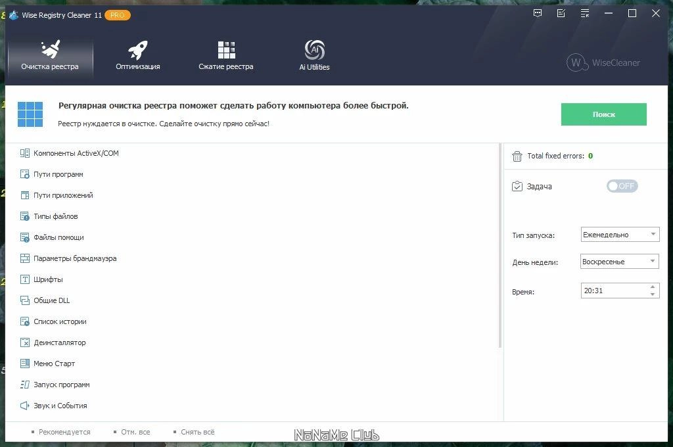Select the Запуск программ label
The width and height of the screenshot is (673, 447).
(62, 385)
